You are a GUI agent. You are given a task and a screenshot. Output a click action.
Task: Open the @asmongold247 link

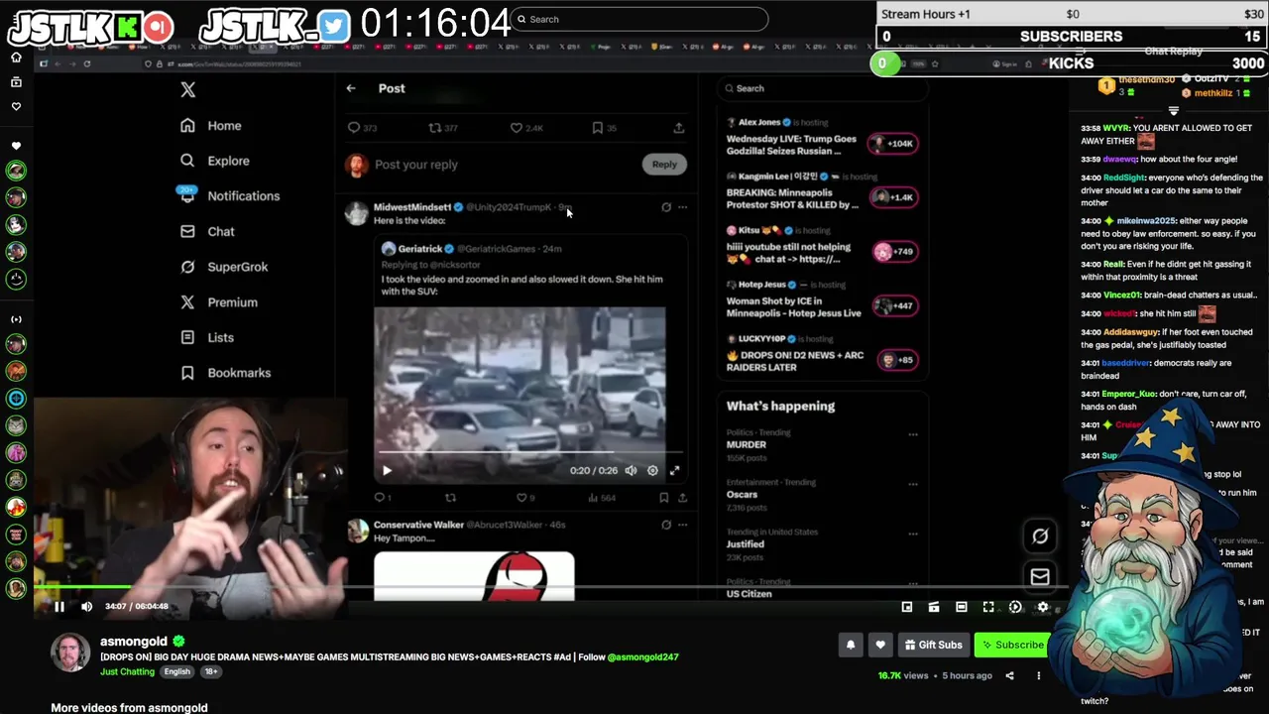pyautogui.click(x=642, y=657)
